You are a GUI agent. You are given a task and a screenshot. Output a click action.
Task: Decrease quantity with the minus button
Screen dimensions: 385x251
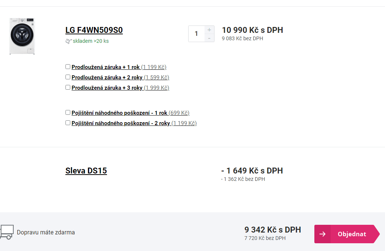pyautogui.click(x=209, y=38)
